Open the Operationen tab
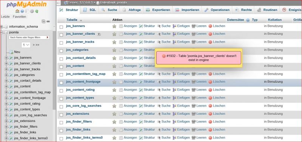Viewport: 302px width, 142px height. pos(217,10)
